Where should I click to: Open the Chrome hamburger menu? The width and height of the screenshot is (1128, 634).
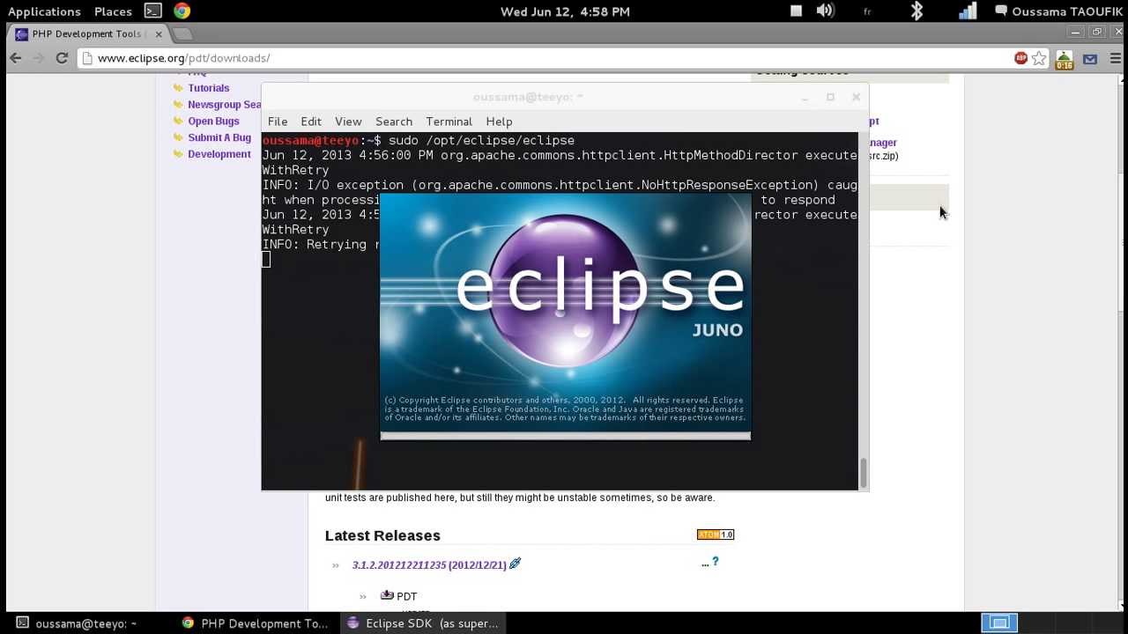[x=1115, y=58]
